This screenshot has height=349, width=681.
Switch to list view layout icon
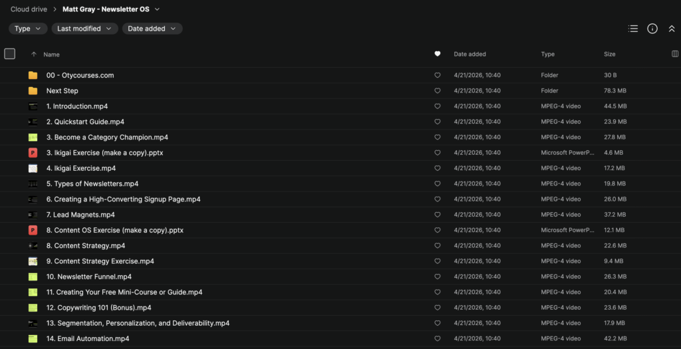click(633, 29)
